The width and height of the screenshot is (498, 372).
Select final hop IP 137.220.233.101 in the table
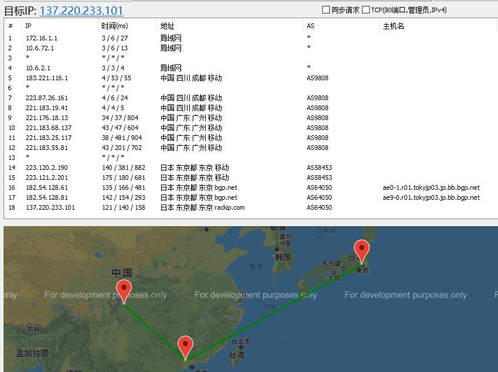[x=50, y=207]
